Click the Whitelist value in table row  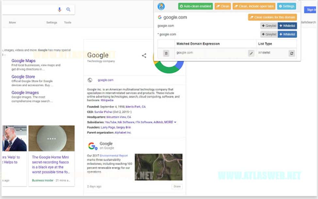[x=264, y=52]
